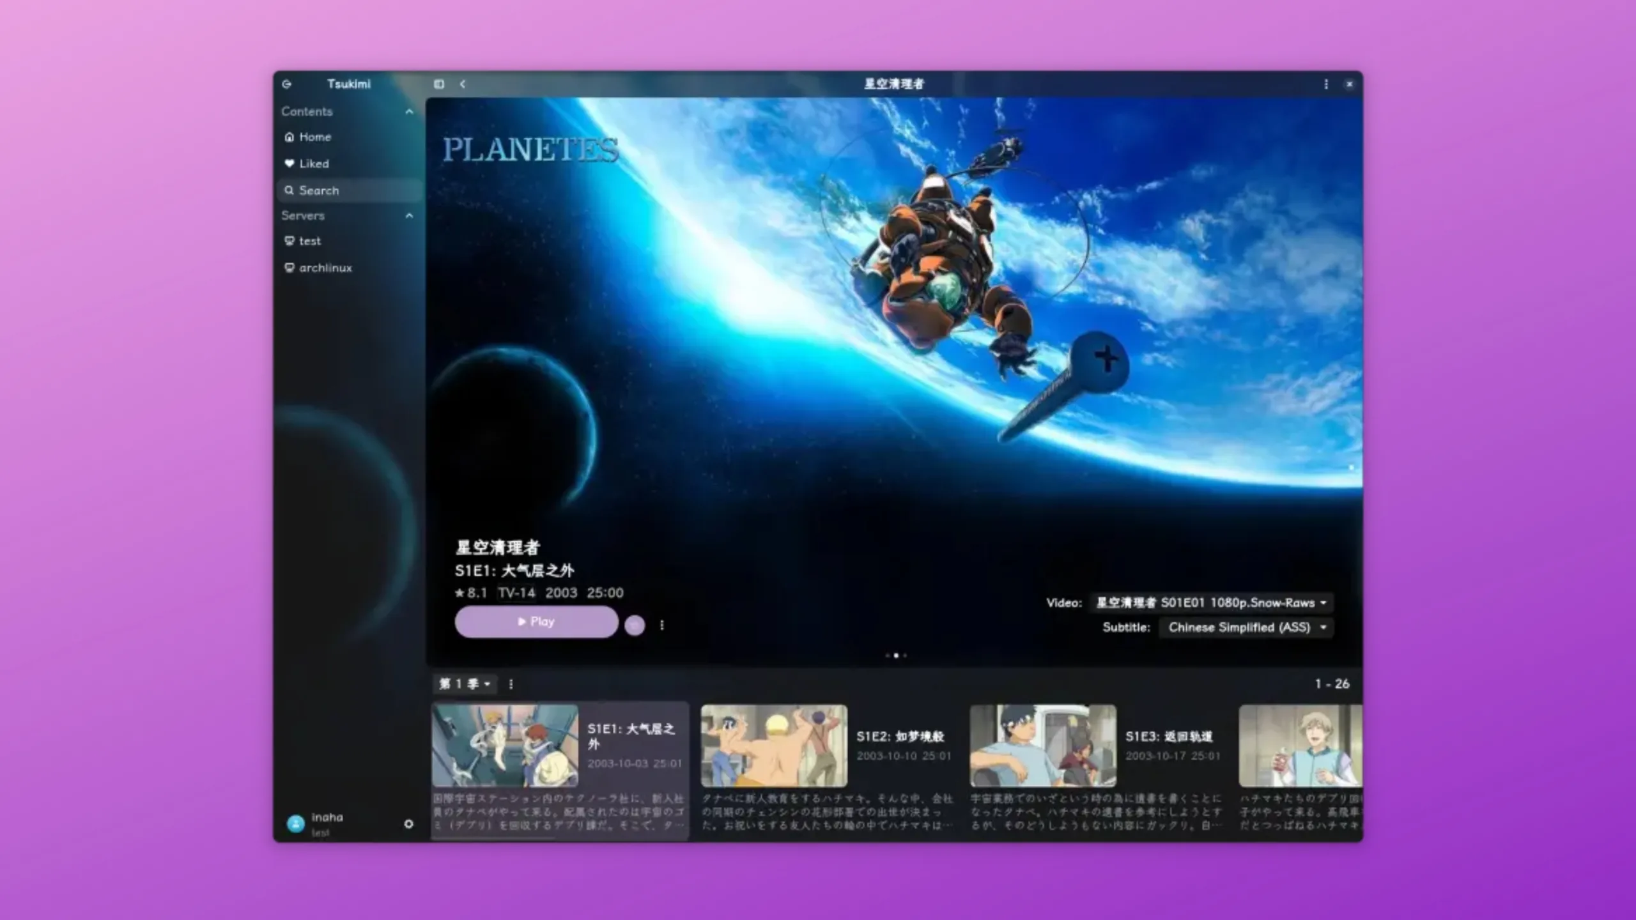Open the S1E3 episode thumbnail

pyautogui.click(x=1043, y=746)
